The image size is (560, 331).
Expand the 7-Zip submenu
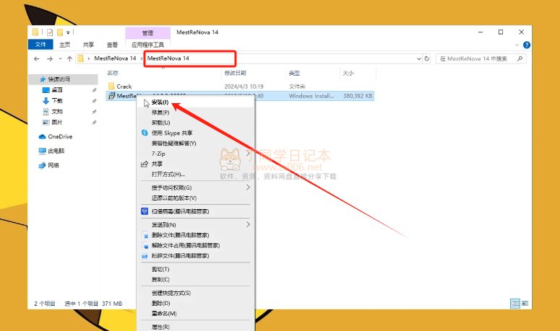[x=196, y=154]
